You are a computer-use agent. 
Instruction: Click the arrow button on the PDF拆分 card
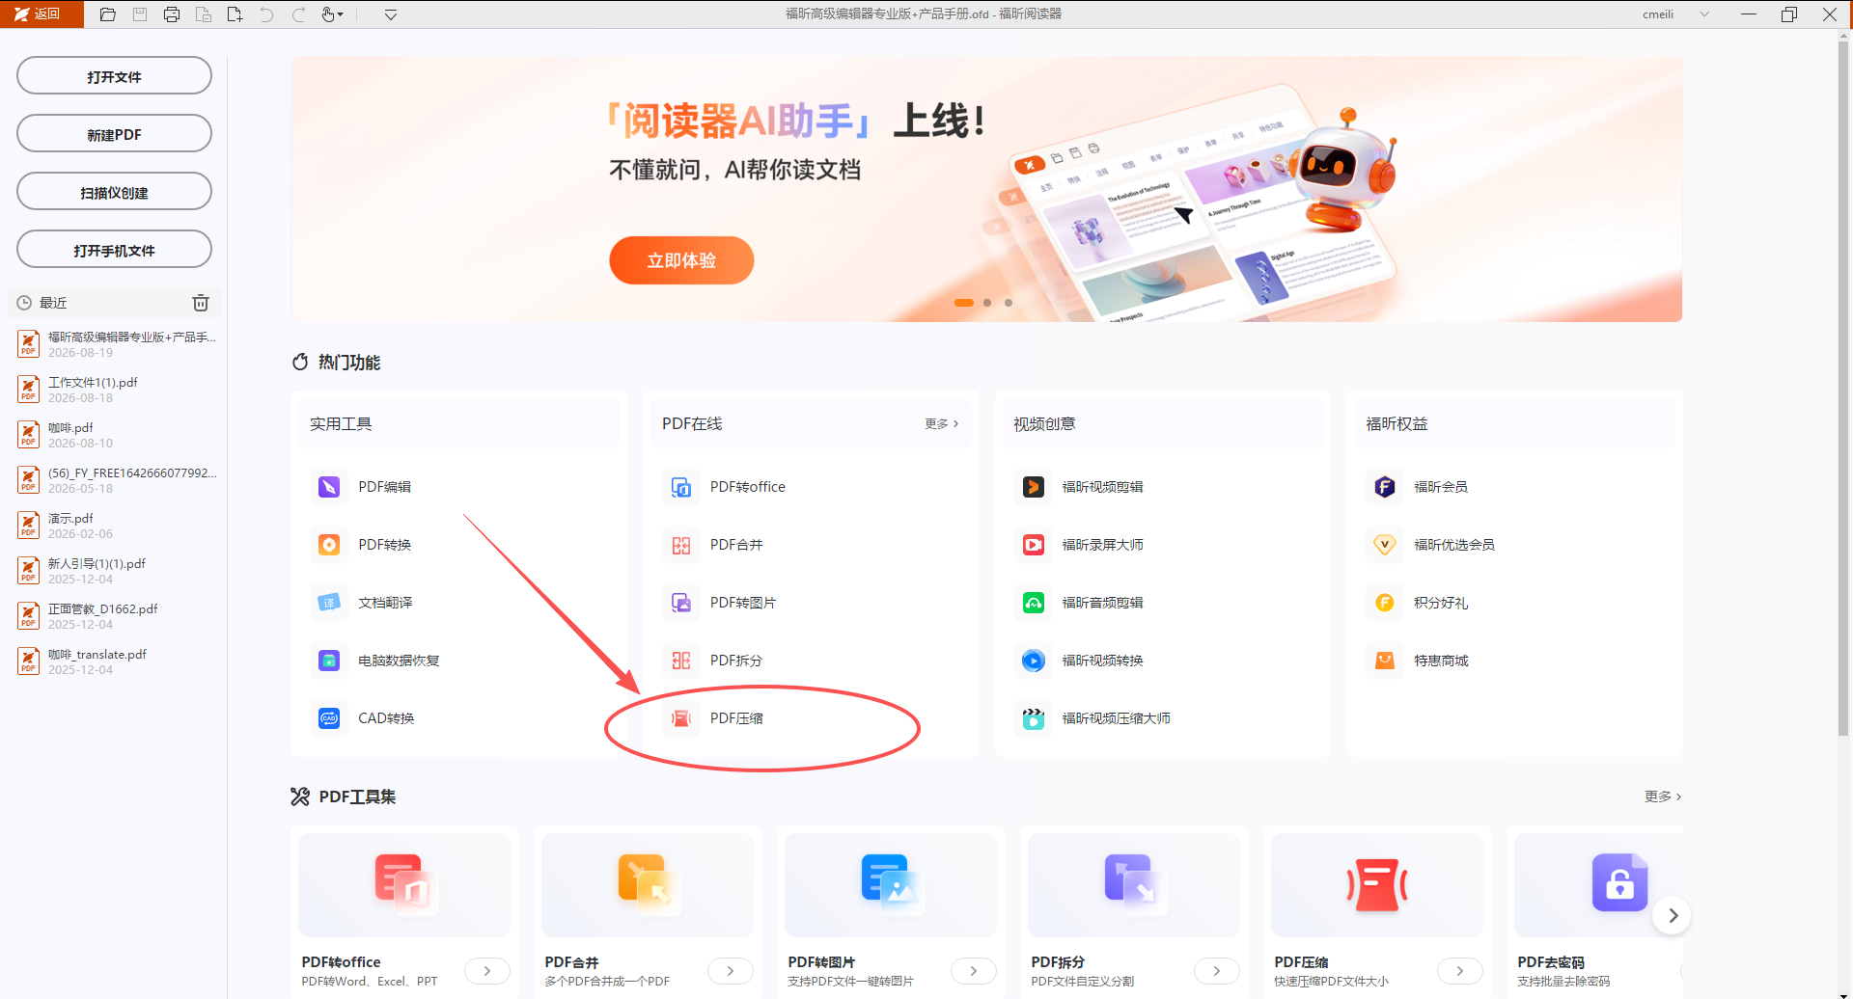click(x=1217, y=971)
